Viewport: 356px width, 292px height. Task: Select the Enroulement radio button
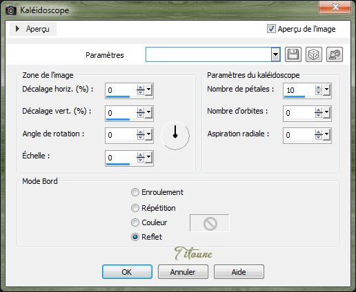135,192
